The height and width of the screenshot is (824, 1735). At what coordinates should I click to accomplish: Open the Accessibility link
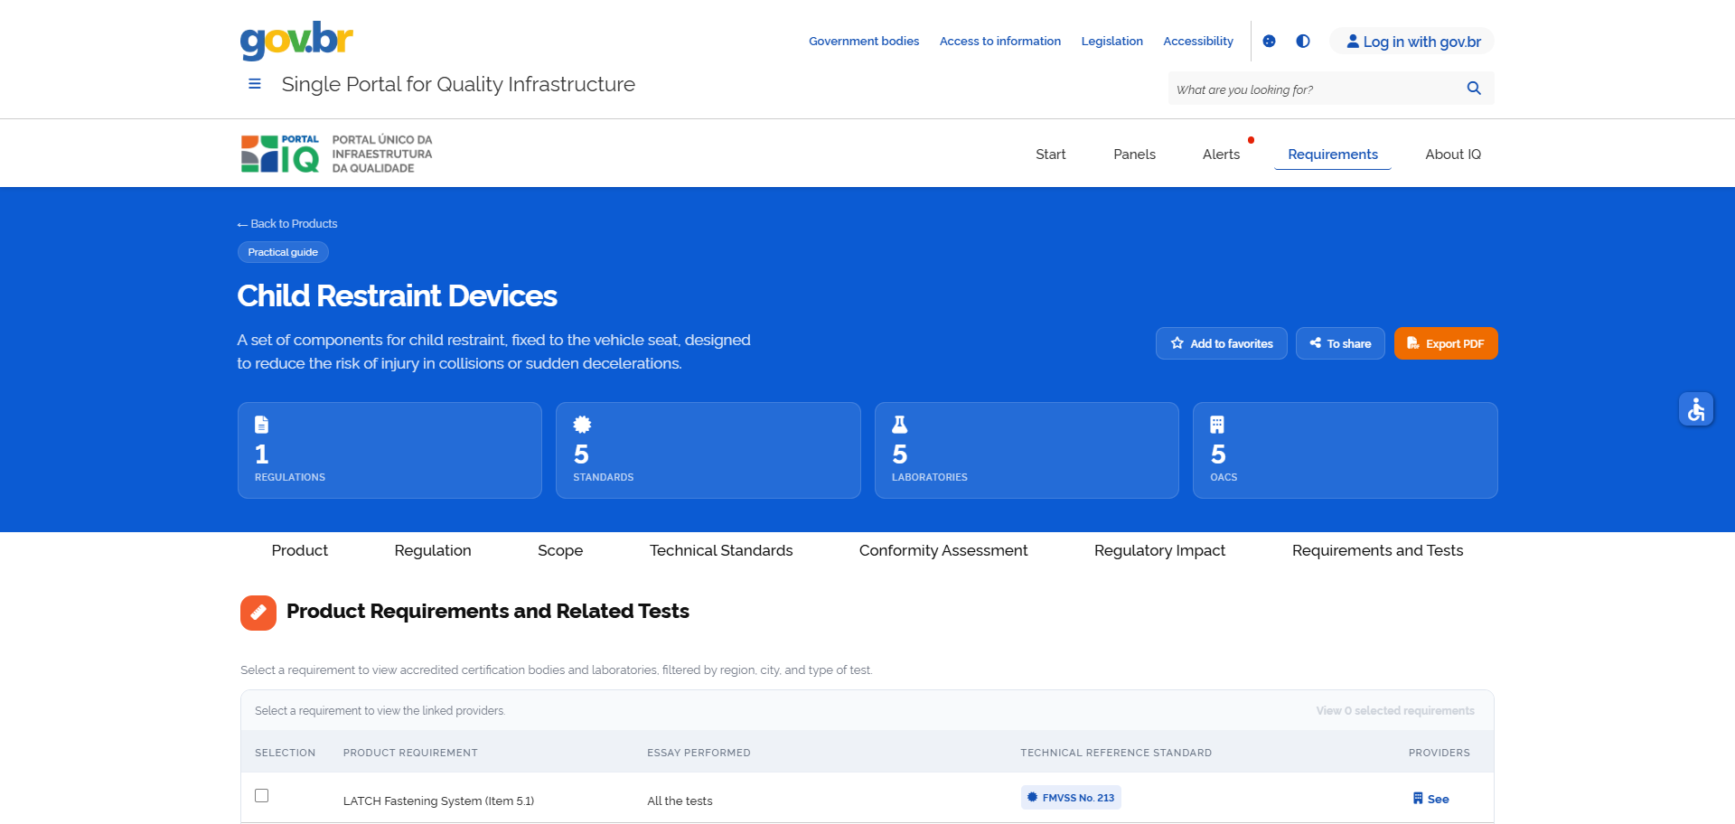[1198, 42]
